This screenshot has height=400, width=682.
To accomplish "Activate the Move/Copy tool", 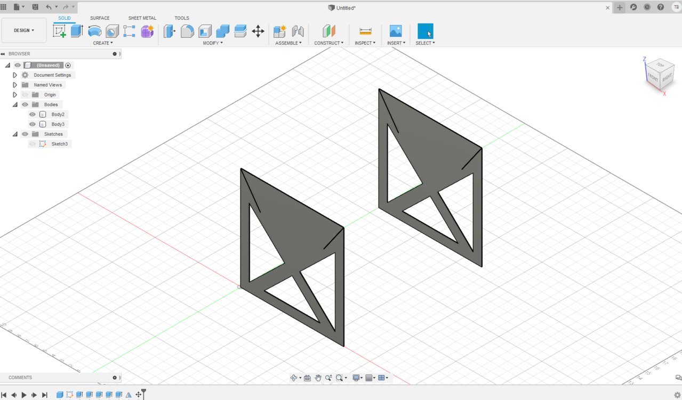I will (x=258, y=31).
